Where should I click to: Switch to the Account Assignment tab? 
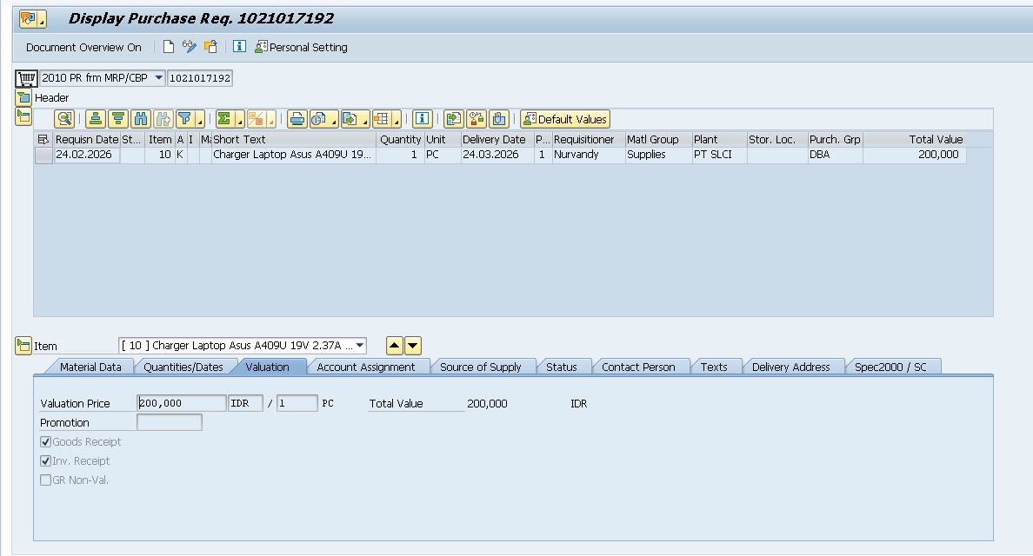[365, 367]
